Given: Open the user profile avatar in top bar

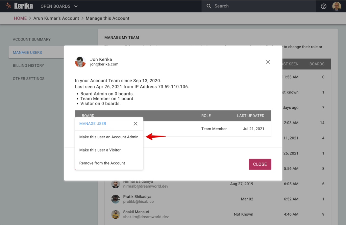Looking at the screenshot, I should tap(337, 6).
